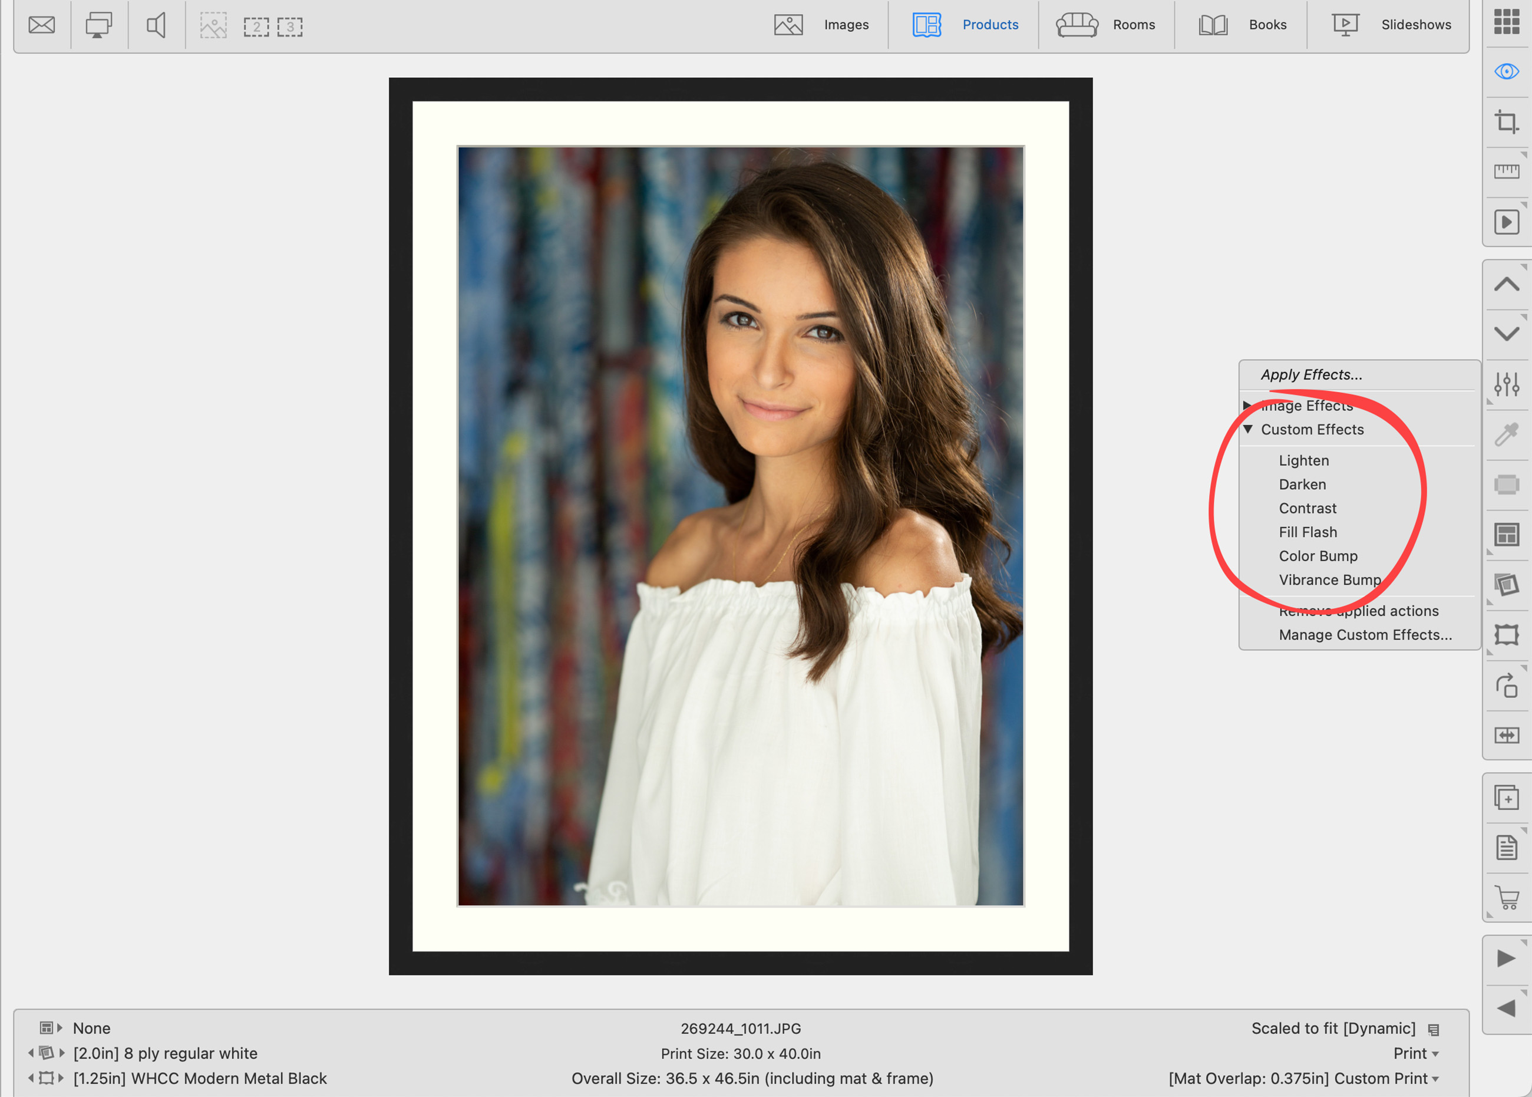The width and height of the screenshot is (1532, 1097).
Task: Click the framed portrait image
Action: (740, 526)
